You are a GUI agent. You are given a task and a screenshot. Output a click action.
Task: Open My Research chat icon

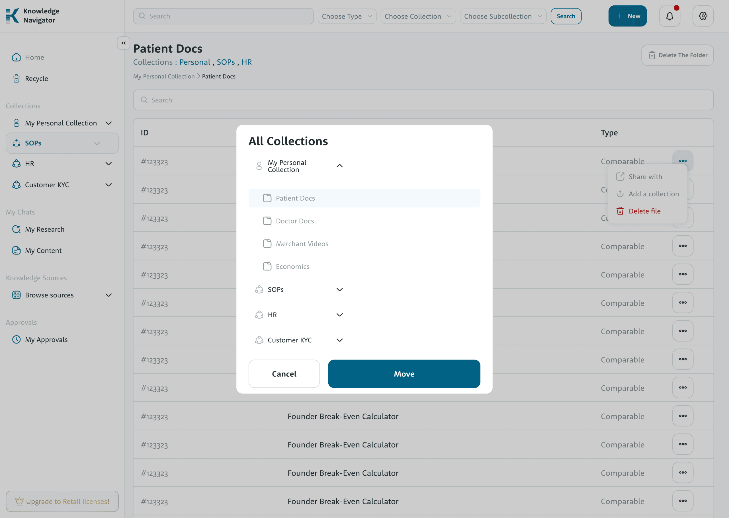pos(16,229)
